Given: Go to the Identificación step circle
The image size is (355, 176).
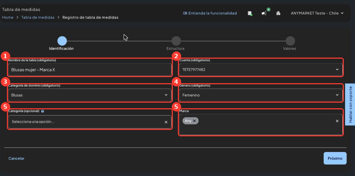Looking at the screenshot, I should [62, 41].
